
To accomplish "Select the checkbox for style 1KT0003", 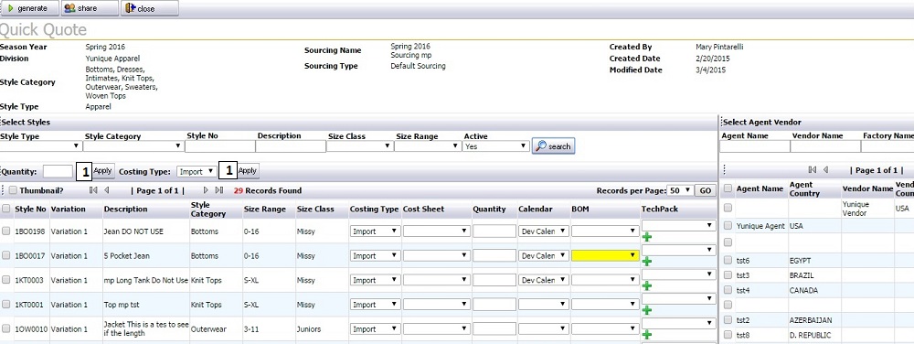I will (5, 280).
